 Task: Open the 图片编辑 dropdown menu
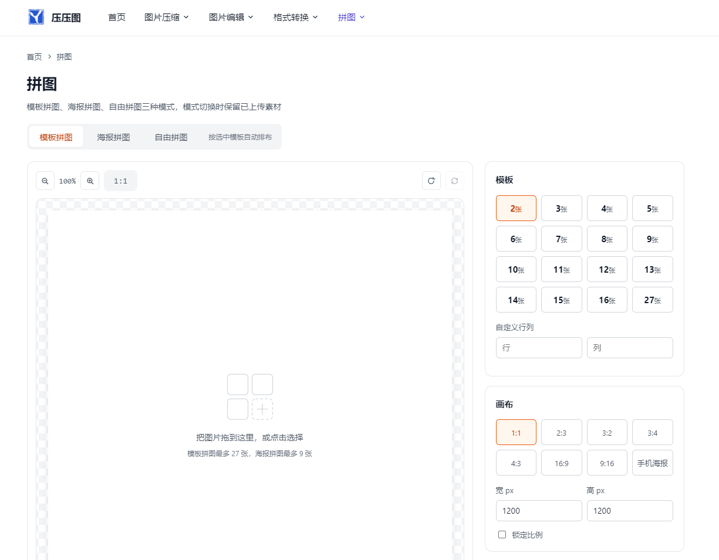(x=231, y=18)
